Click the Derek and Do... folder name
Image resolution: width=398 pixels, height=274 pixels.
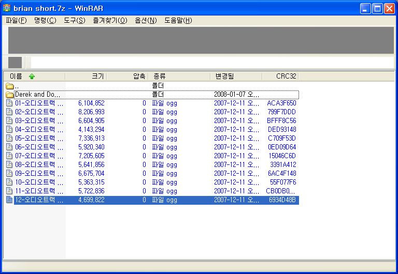37,95
